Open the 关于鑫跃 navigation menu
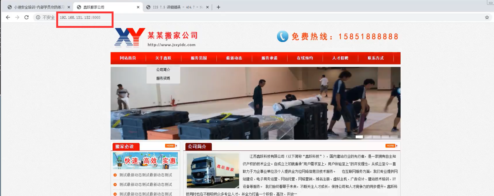The height and width of the screenshot is (196, 494). (163, 58)
